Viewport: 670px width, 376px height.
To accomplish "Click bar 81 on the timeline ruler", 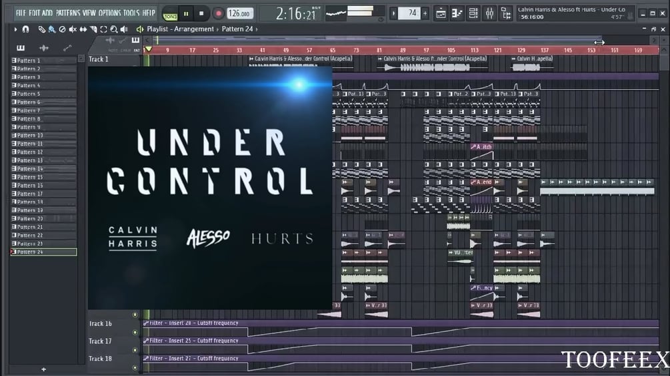I will 379,51.
